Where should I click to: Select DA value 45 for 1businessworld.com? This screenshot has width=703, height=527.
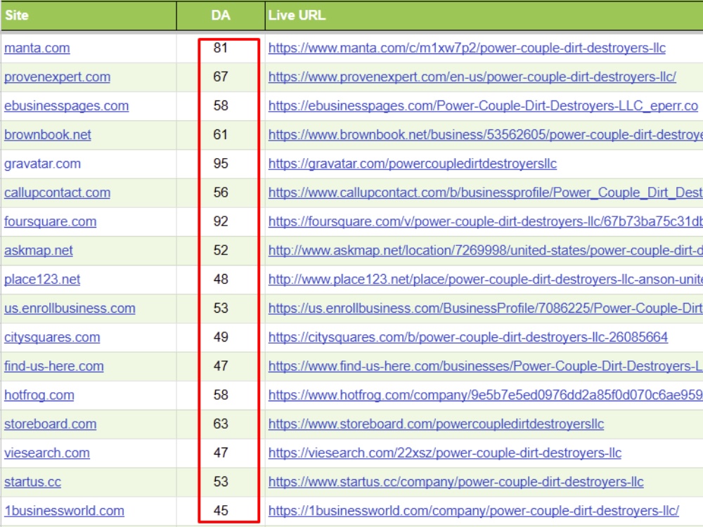pos(221,511)
